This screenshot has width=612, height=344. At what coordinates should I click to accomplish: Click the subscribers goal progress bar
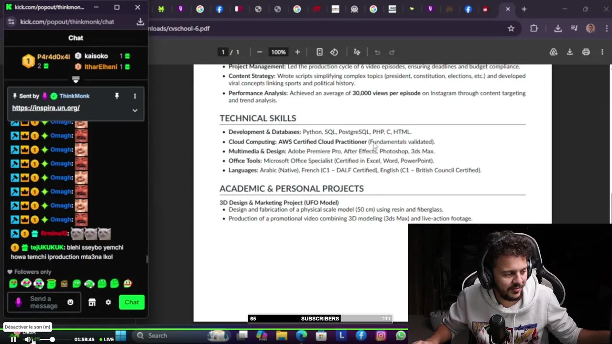(x=320, y=319)
